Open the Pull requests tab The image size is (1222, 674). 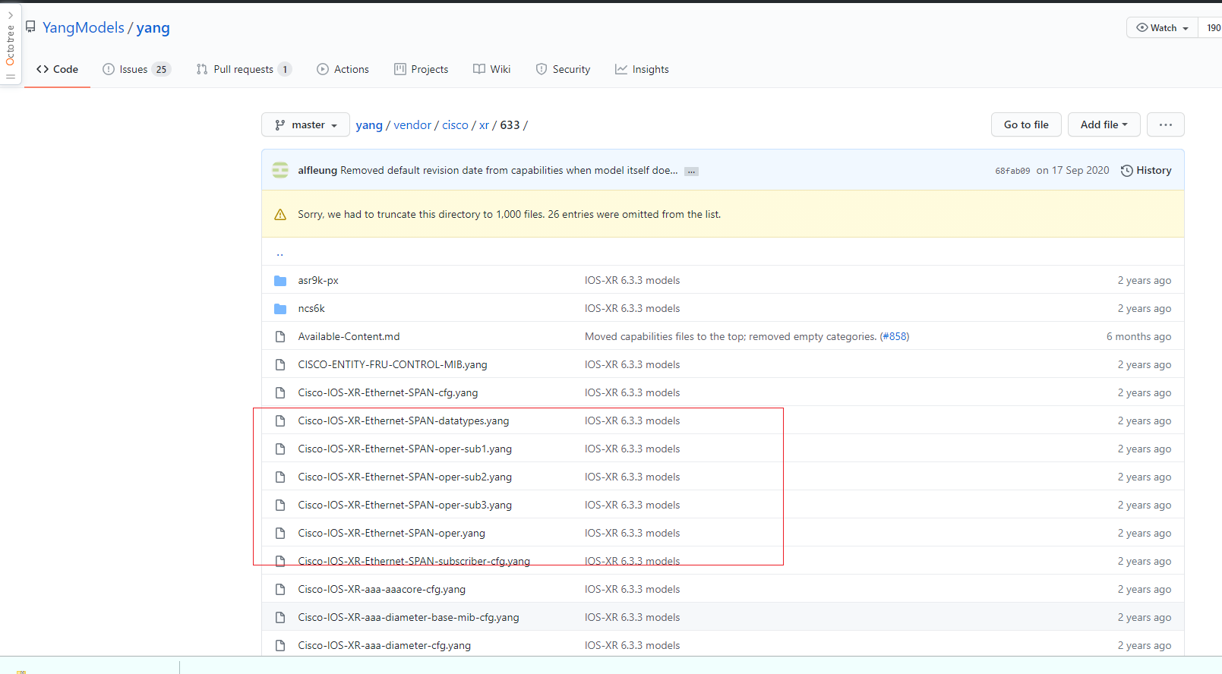tap(244, 69)
